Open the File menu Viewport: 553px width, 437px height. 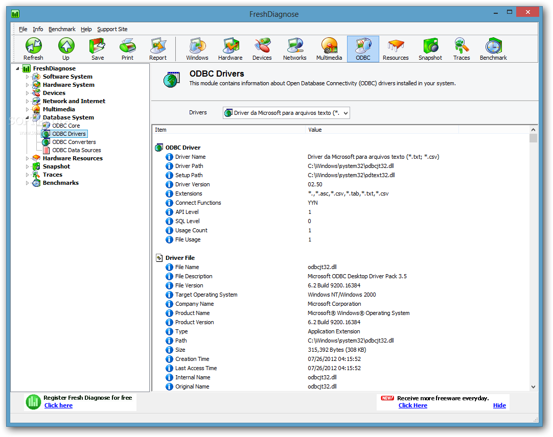point(23,29)
